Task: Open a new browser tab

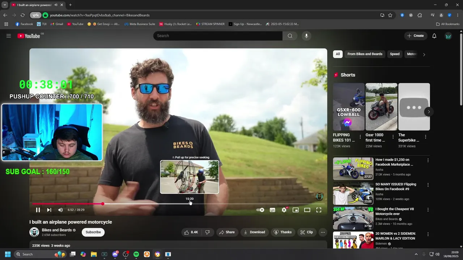Action: tap(70, 5)
